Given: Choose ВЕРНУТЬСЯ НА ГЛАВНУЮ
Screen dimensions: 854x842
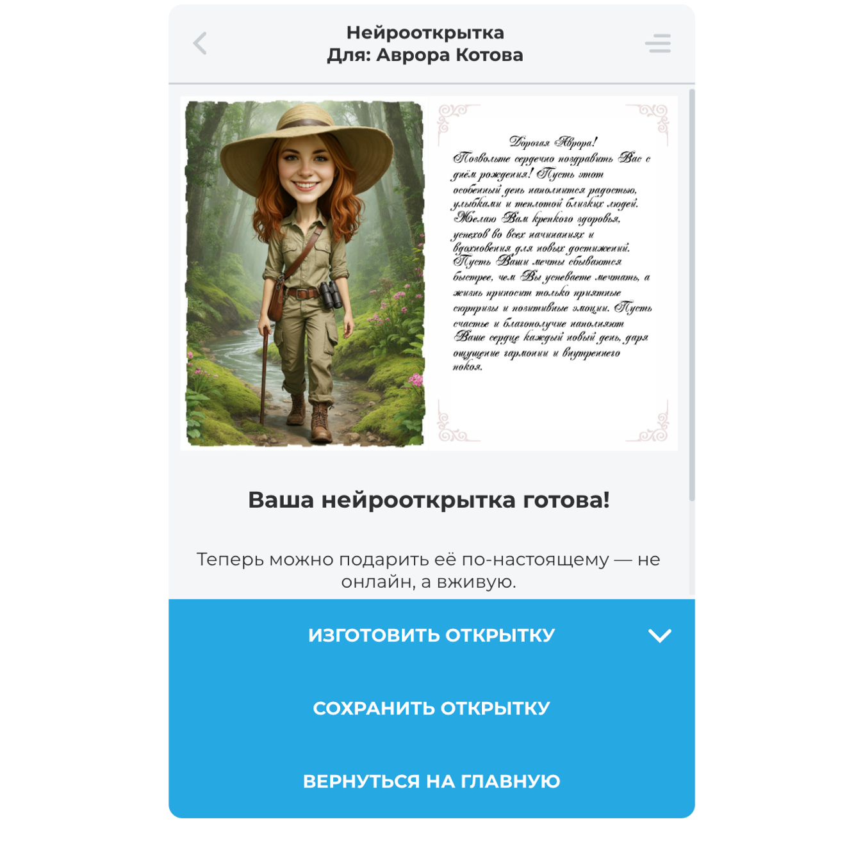Looking at the screenshot, I should point(432,781).
